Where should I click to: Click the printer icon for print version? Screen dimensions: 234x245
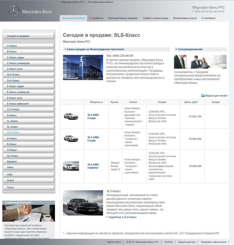coord(203,96)
